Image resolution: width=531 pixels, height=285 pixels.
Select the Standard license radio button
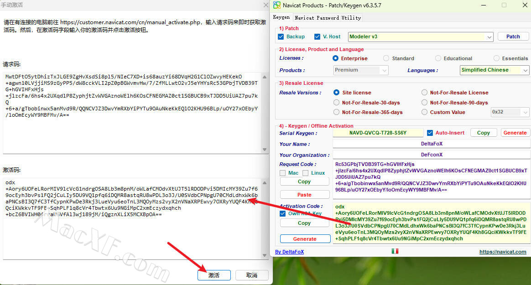coord(386,58)
